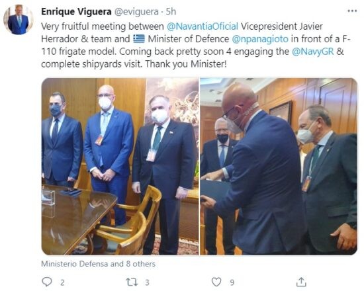Image resolution: width=364 pixels, height=291 pixels.
Task: Open Enrique Viguera's profile avatar
Action: click(19, 20)
